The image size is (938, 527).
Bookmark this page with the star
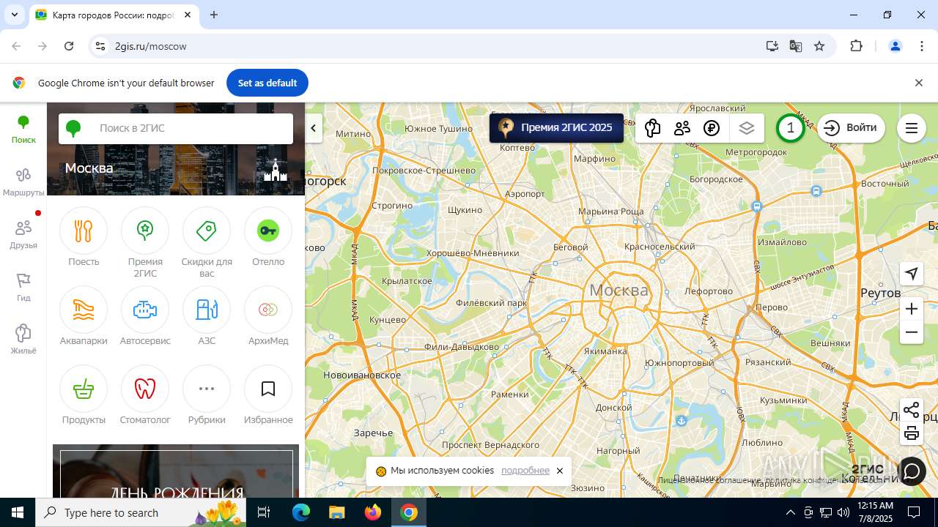click(x=819, y=46)
